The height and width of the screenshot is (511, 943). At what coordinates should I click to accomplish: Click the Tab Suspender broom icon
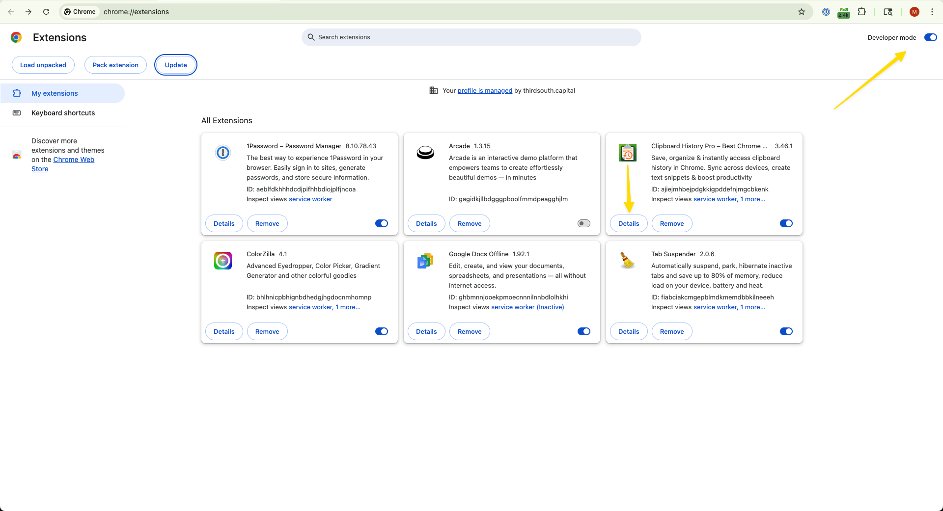[x=627, y=260]
